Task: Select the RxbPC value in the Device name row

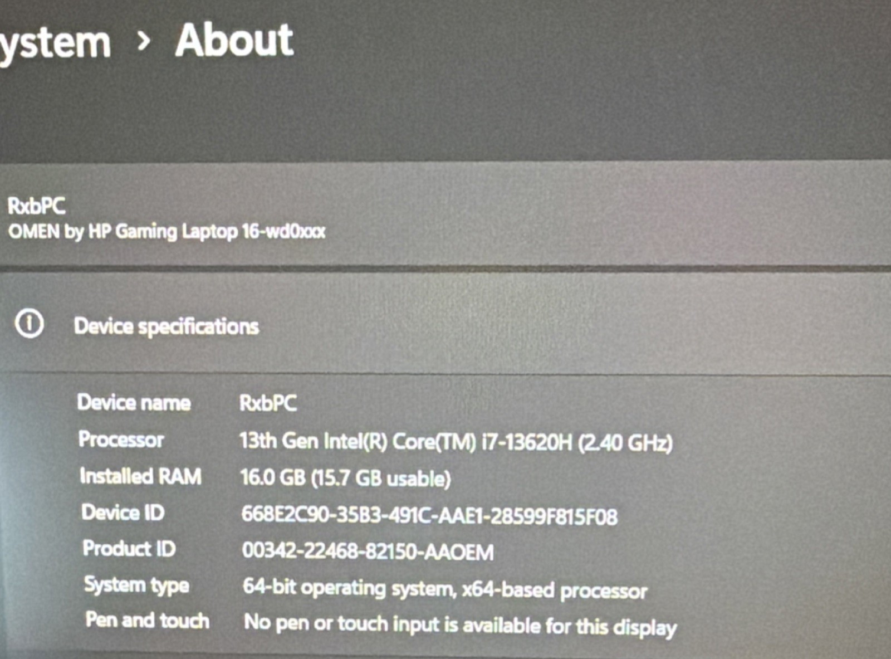Action: click(268, 403)
